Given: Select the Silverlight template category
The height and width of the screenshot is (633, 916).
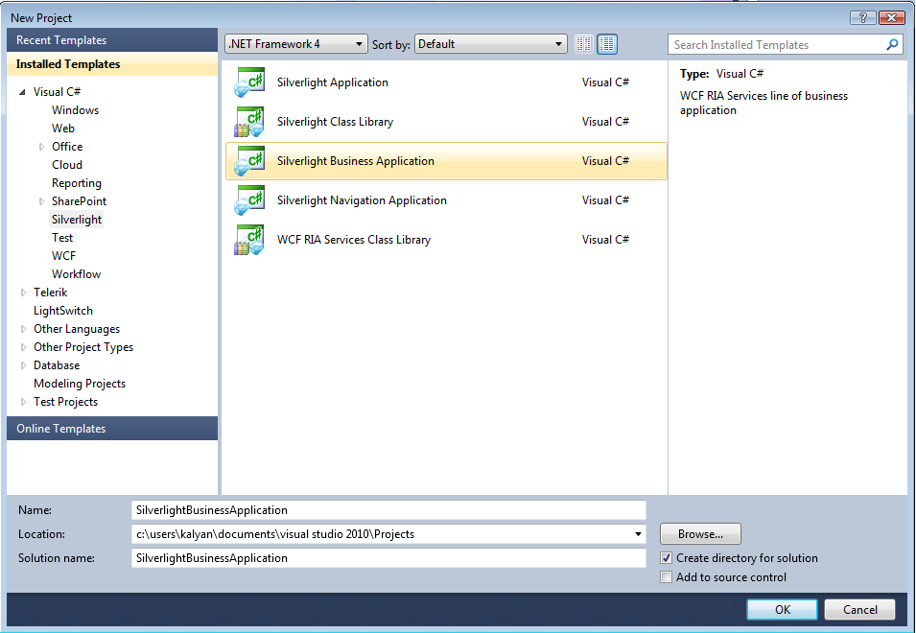Looking at the screenshot, I should point(77,220).
